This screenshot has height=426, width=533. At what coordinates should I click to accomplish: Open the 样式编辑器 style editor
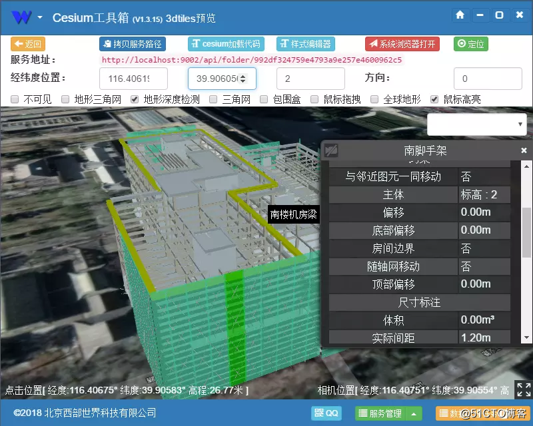point(306,44)
